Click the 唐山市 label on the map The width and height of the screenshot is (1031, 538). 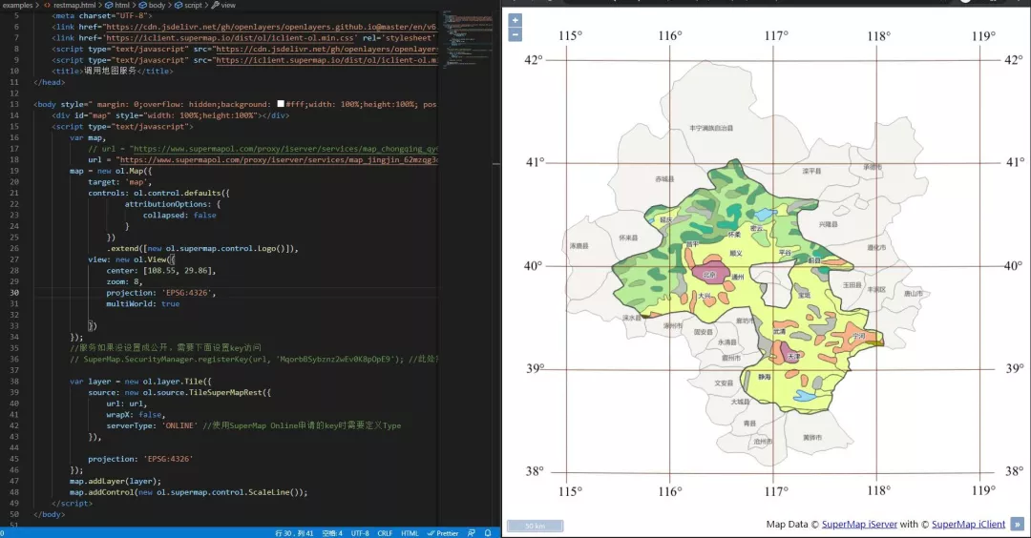[x=913, y=294]
